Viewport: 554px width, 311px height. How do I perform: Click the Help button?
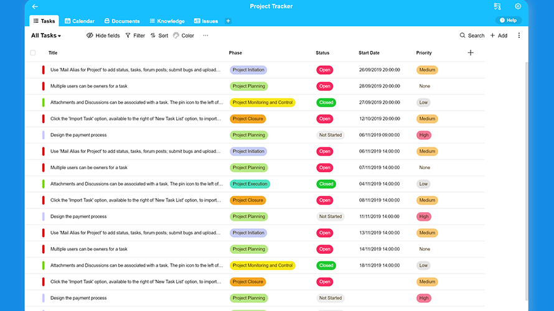508,21
